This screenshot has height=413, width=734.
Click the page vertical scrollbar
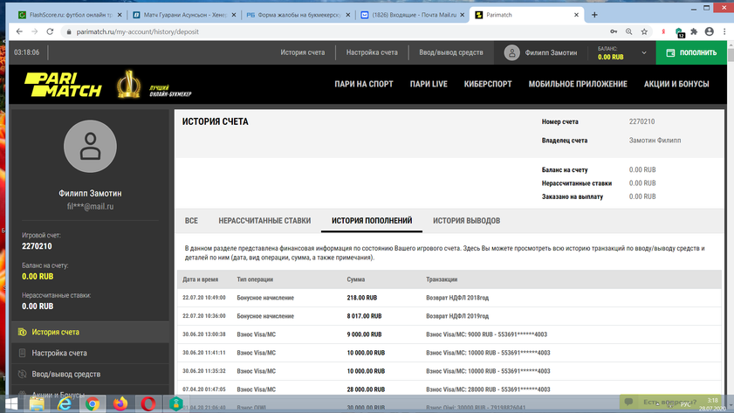pos(731,55)
